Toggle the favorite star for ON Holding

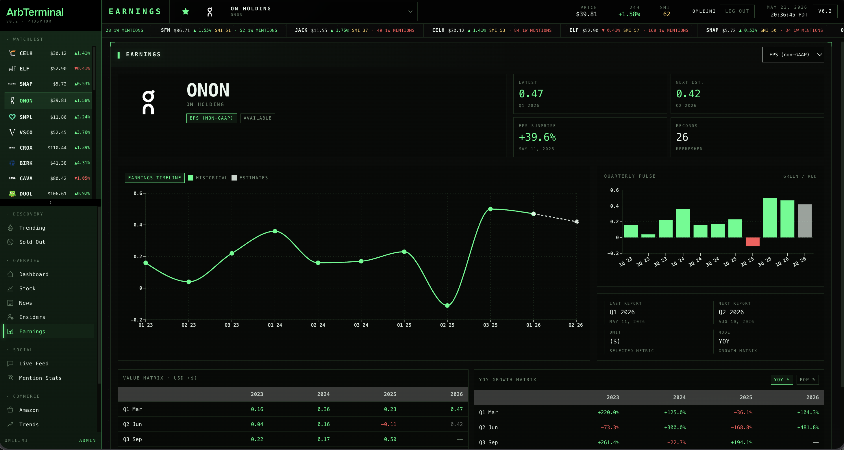click(x=186, y=12)
